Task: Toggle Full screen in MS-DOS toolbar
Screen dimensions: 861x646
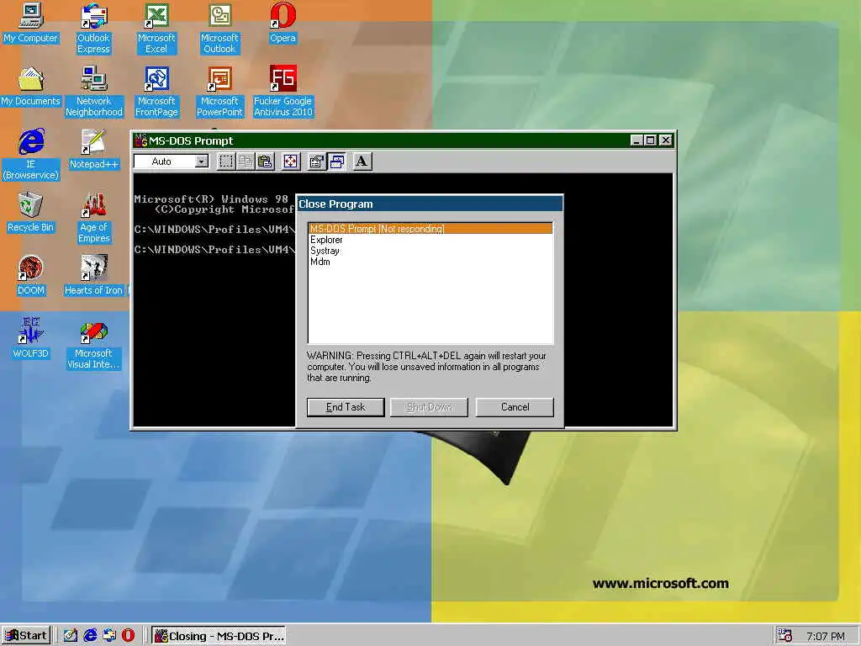Action: 290,161
